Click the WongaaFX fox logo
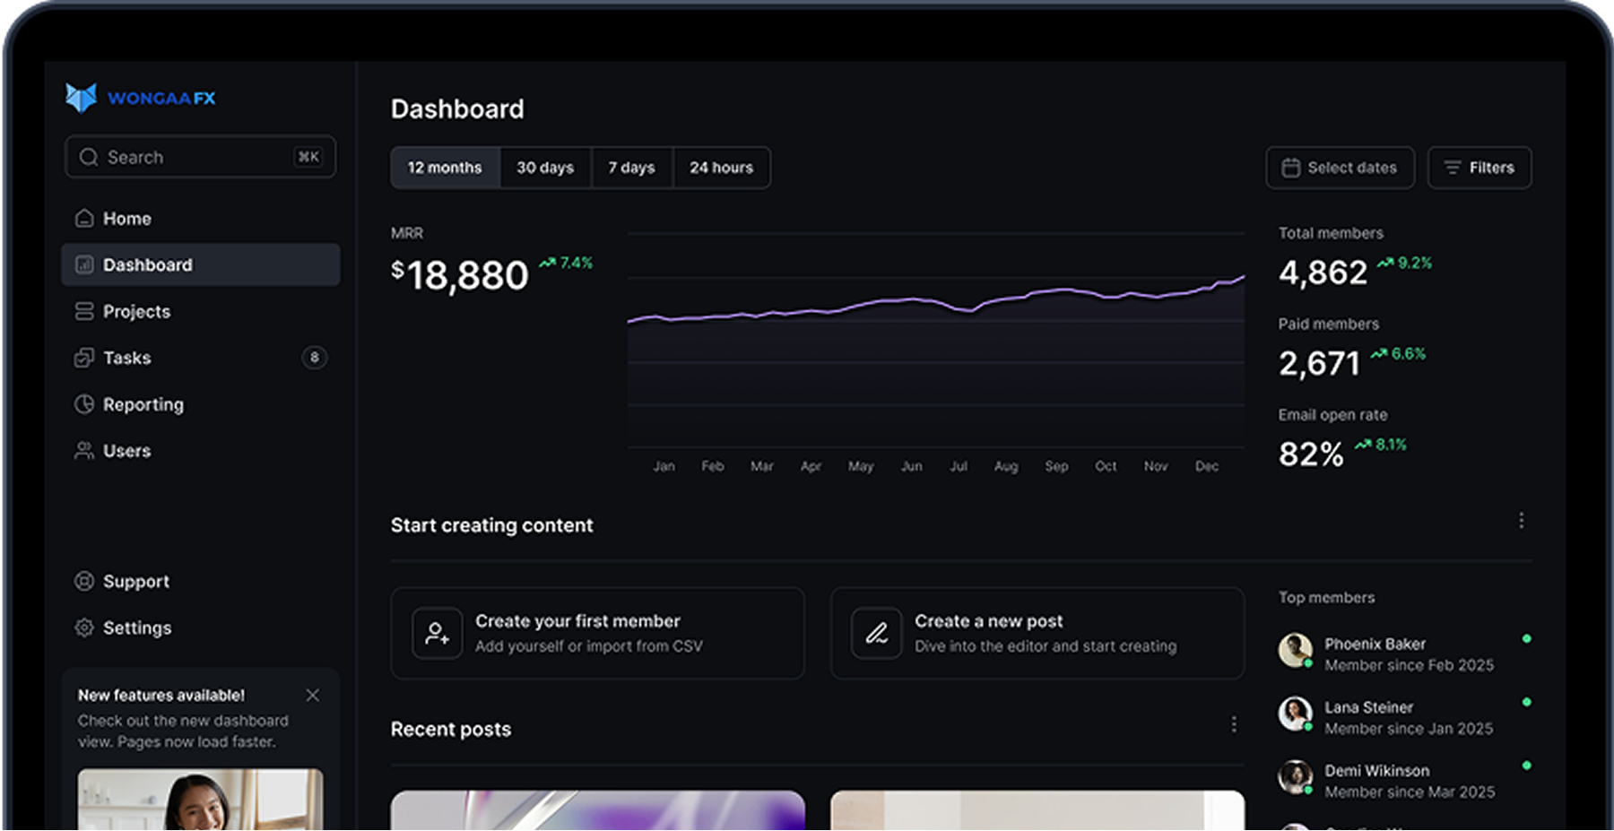Image resolution: width=1614 pixels, height=831 pixels. coord(81,98)
